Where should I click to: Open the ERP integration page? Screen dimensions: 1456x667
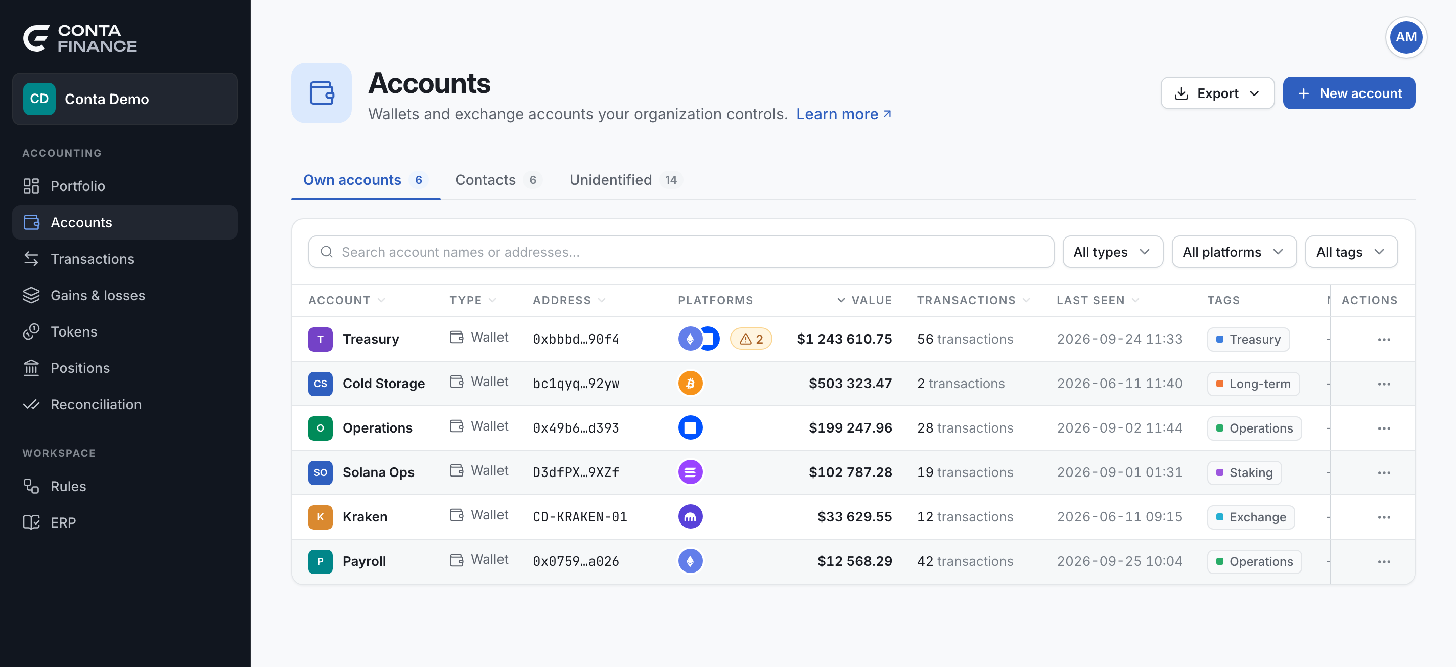coord(124,522)
